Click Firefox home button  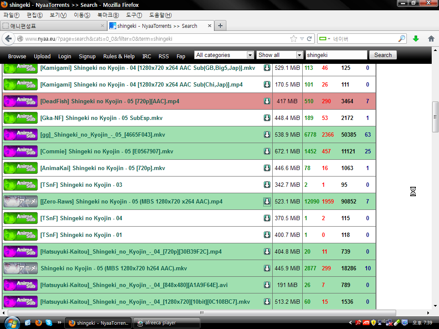point(431,39)
